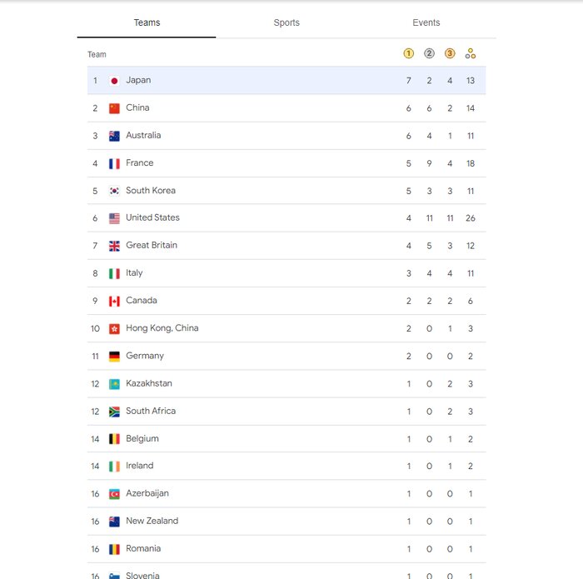Click the Great Britain flag icon

pos(114,246)
